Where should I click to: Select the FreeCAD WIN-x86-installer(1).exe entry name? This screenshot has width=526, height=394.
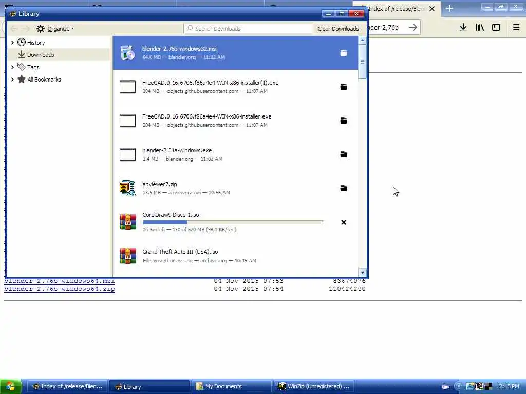(210, 83)
